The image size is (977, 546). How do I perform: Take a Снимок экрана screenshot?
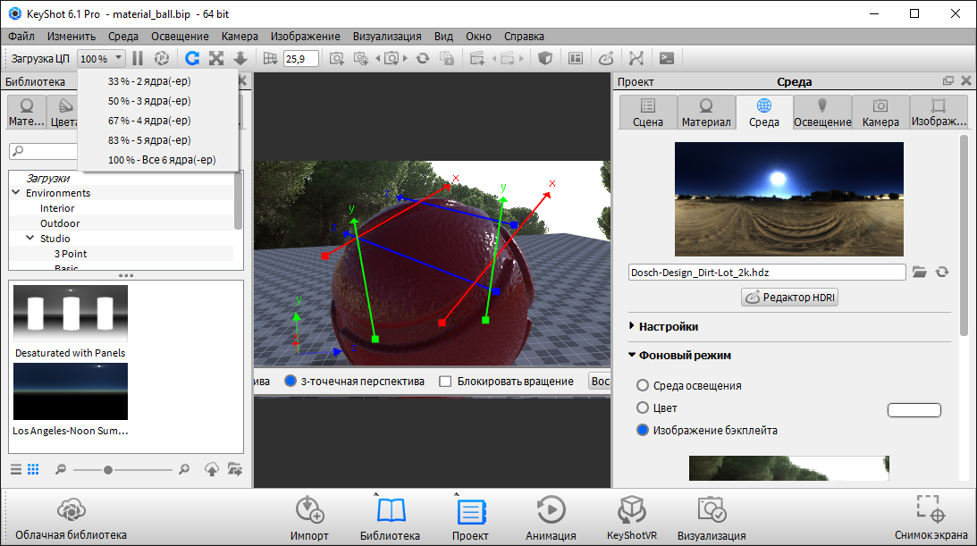pyautogui.click(x=931, y=518)
